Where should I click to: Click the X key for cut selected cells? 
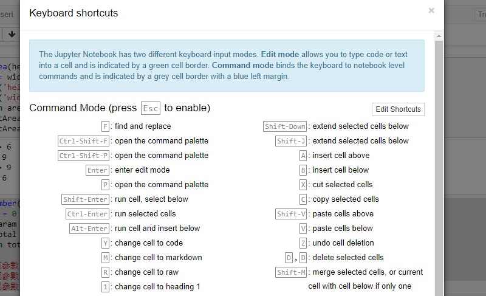click(x=303, y=185)
